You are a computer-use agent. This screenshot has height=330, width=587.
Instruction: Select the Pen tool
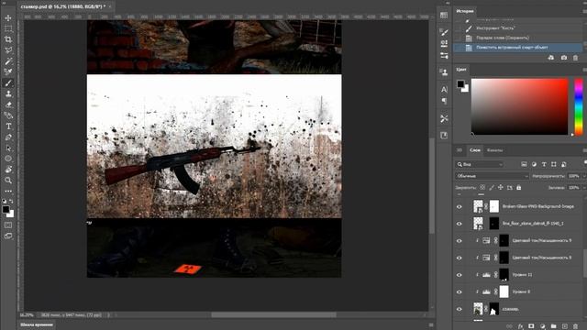point(8,137)
